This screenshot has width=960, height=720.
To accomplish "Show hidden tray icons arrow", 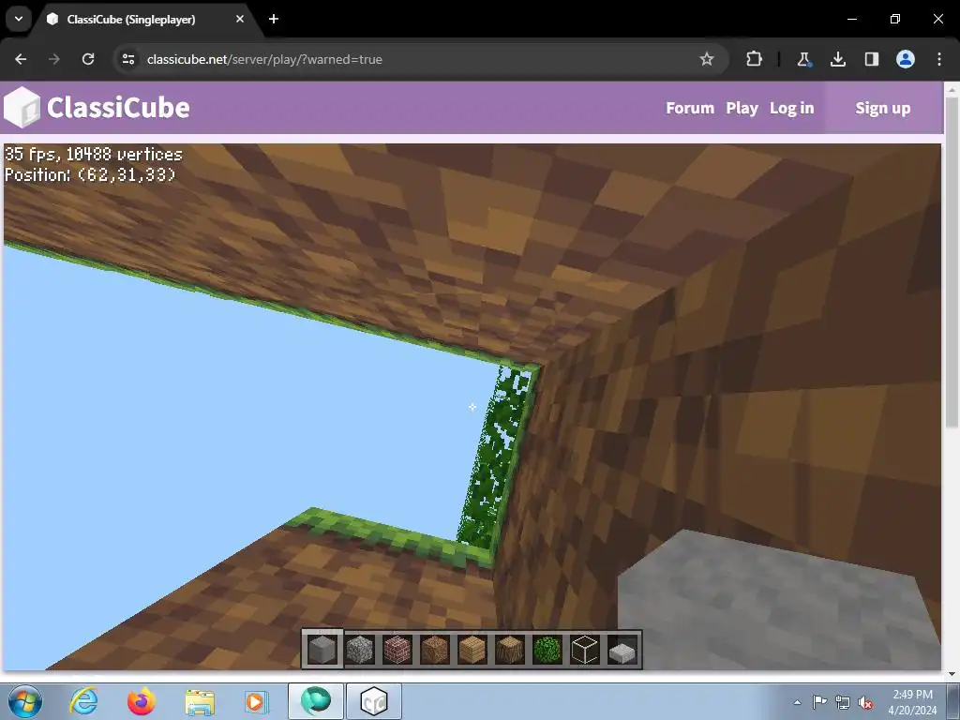I will 797,702.
